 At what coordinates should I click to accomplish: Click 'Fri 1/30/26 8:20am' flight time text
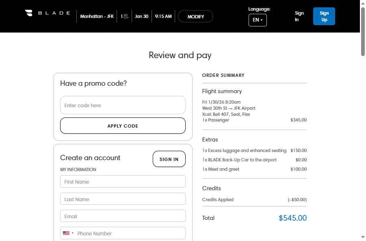pyautogui.click(x=221, y=102)
